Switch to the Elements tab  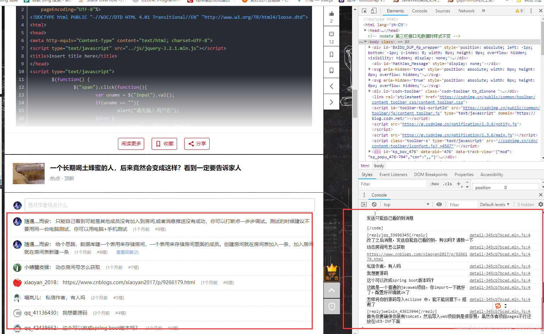(395, 11)
